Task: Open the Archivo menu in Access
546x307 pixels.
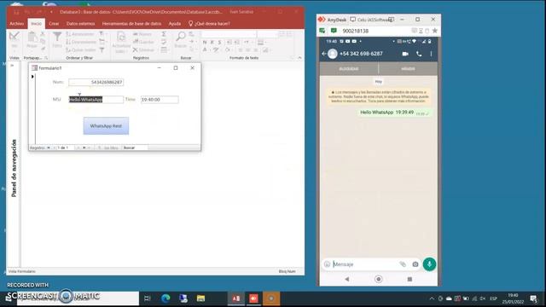Action: click(17, 24)
